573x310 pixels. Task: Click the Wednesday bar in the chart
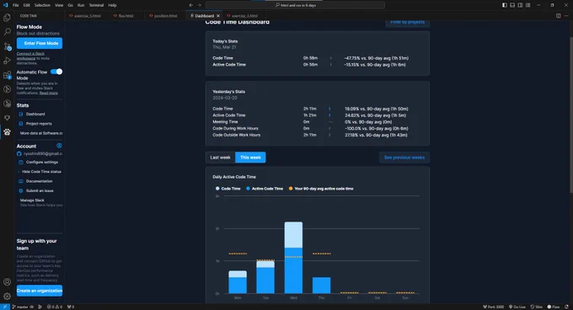coord(293,258)
